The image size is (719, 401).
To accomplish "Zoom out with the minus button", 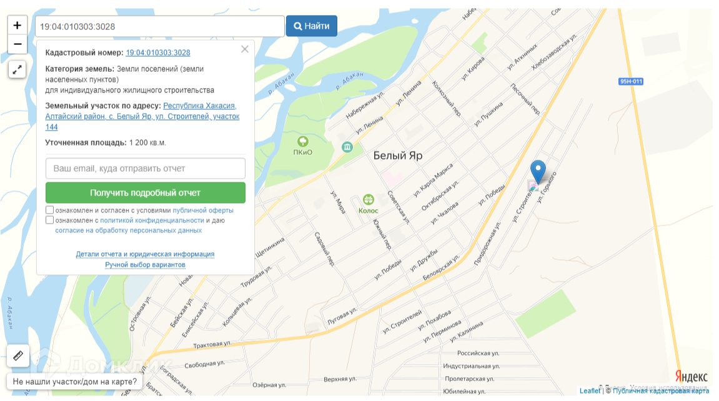I will pos(17,44).
